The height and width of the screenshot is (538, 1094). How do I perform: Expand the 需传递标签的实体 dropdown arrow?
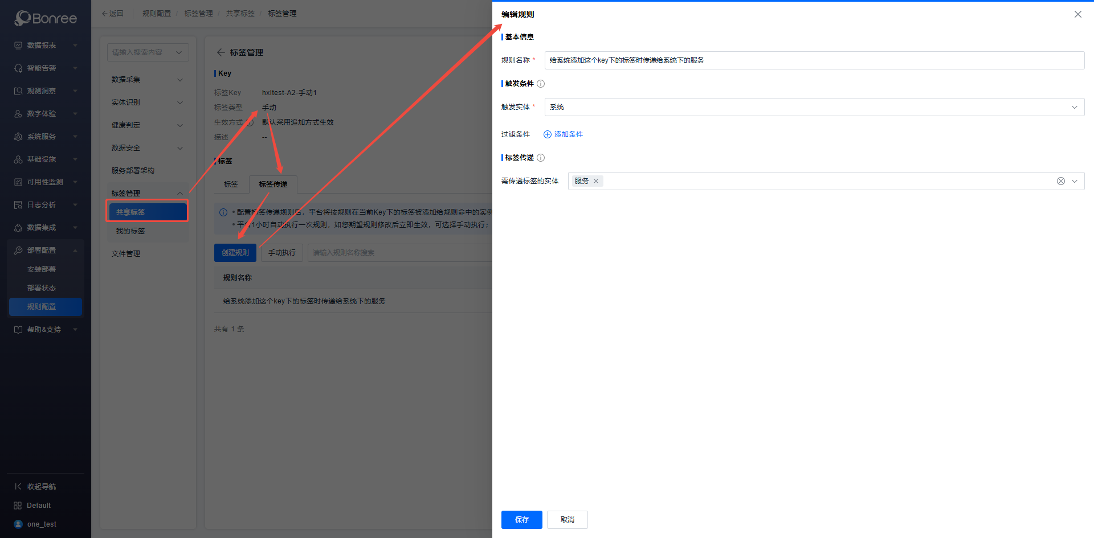point(1075,181)
